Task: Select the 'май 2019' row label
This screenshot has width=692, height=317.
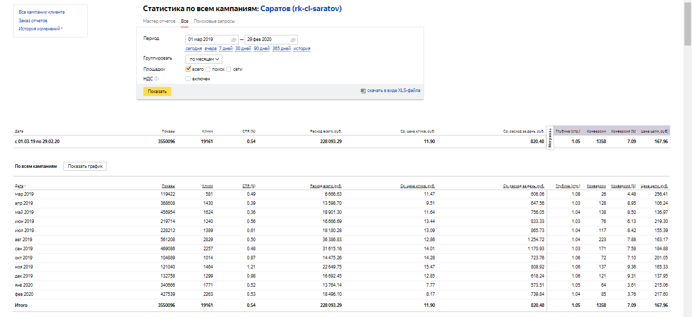Action: [x=24, y=212]
